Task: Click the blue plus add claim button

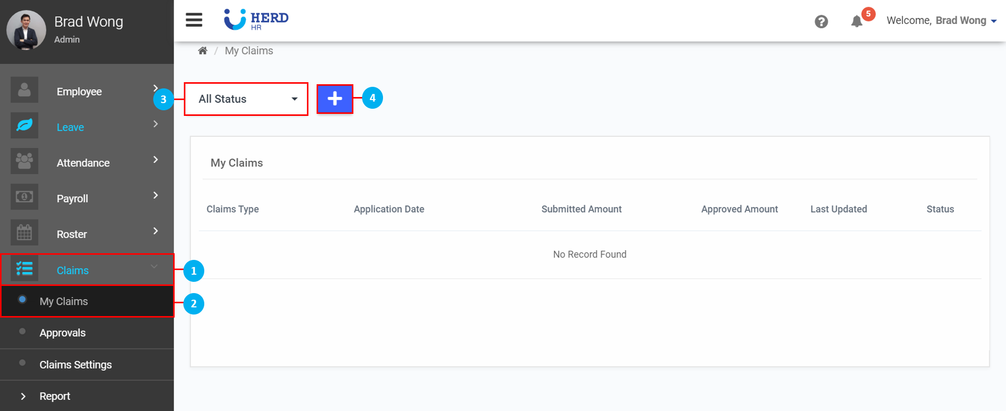Action: 334,99
